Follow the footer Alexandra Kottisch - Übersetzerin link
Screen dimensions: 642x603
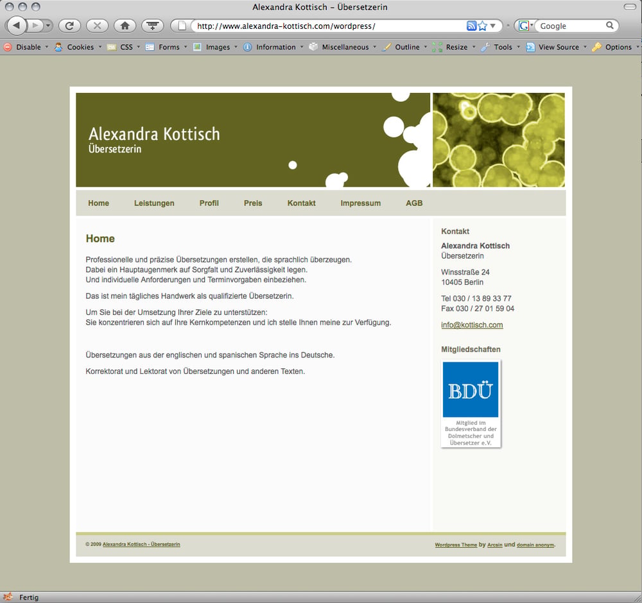(141, 544)
